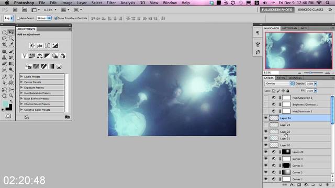This screenshot has height=188, width=335.
Task: Select the Quick Selection wand tool
Action: pos(11,39)
